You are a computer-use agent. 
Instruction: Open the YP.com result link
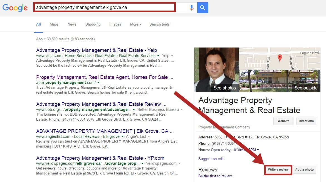100,158
